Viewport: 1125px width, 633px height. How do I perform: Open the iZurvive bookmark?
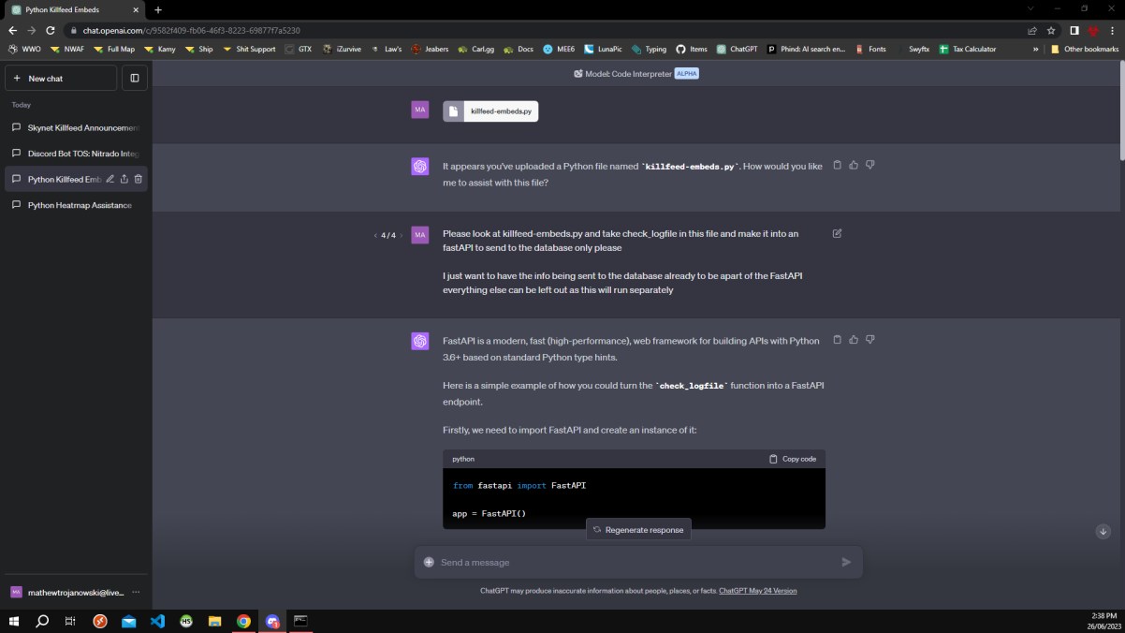pos(343,49)
